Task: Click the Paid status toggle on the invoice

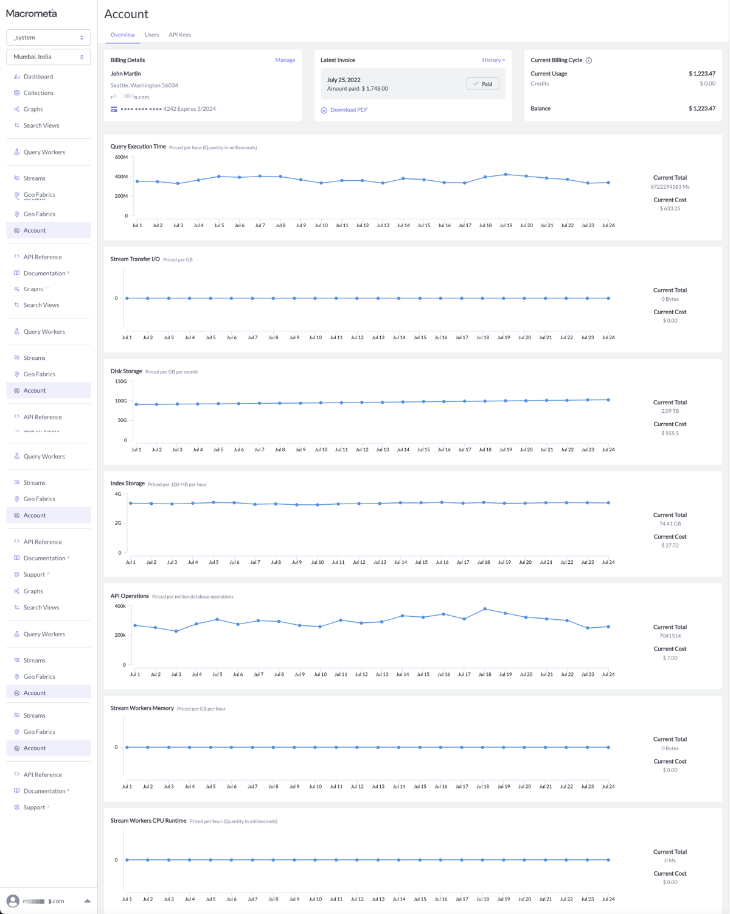Action: pyautogui.click(x=482, y=83)
